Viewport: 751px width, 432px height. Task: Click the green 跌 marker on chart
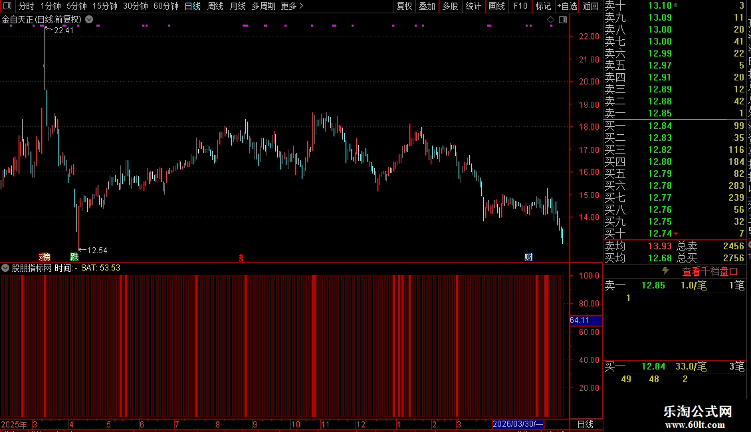74,257
